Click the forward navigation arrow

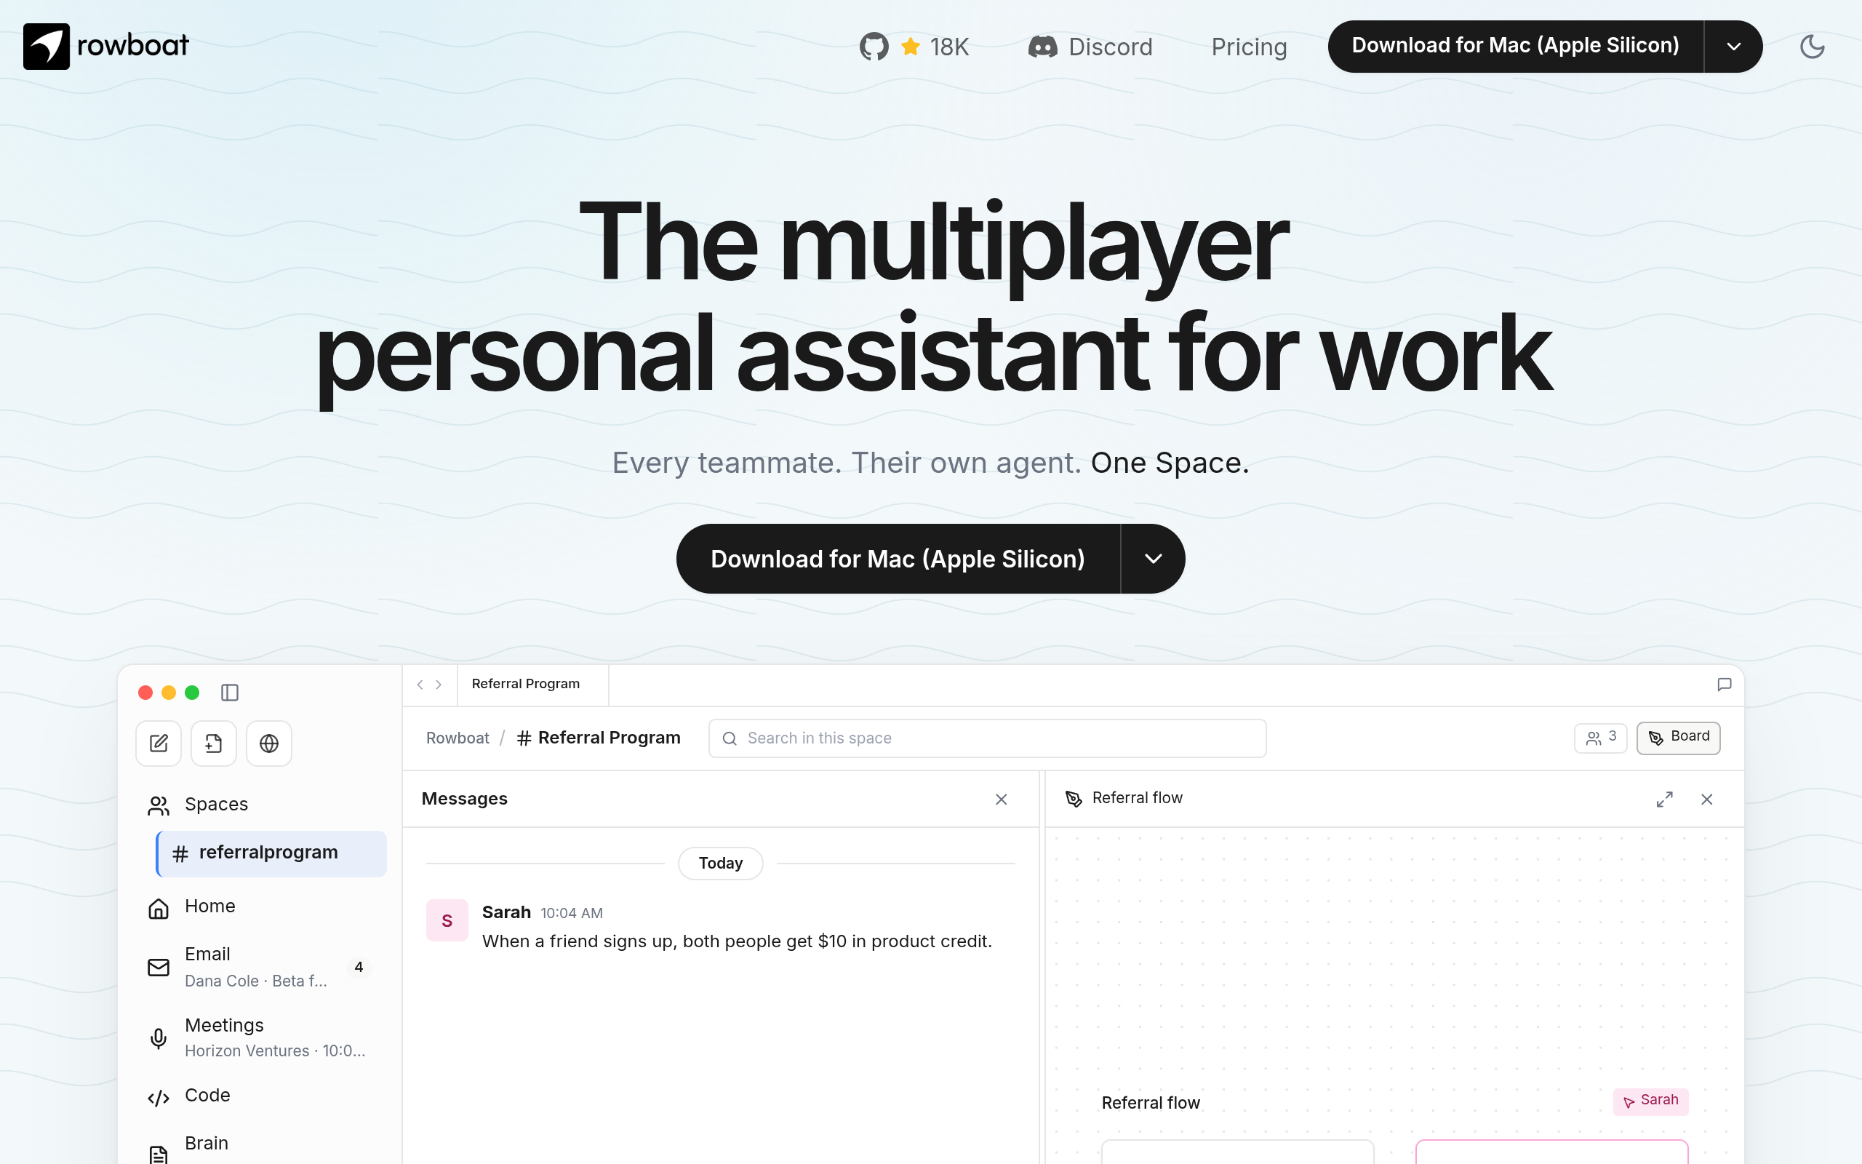439,685
